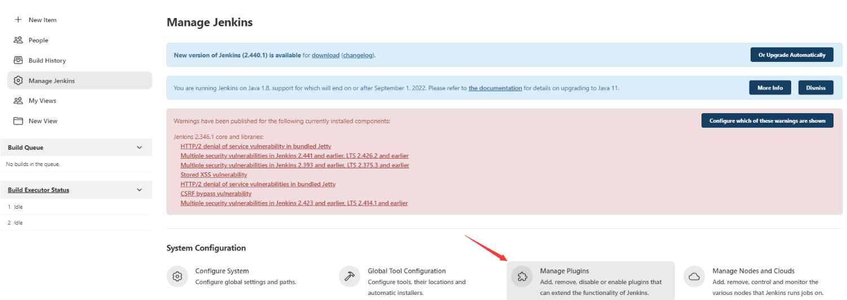The image size is (847, 300).
Task: Open HTTP/2 denial of service vulnerabilities (plural) link
Action: point(258,184)
